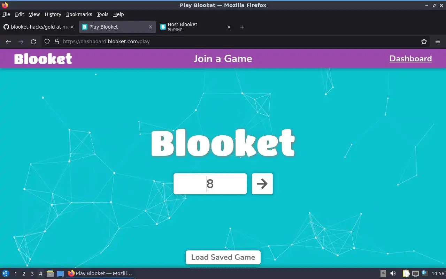Click the browser forward arrow

pos(21,42)
